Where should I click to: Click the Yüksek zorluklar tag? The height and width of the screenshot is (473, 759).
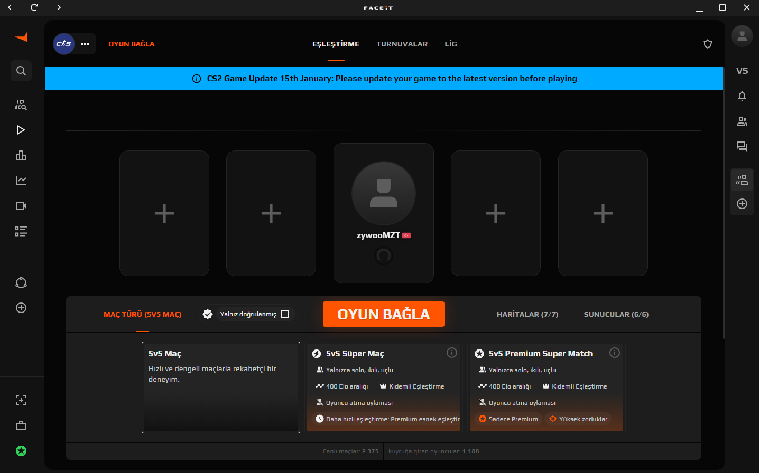[x=578, y=419]
